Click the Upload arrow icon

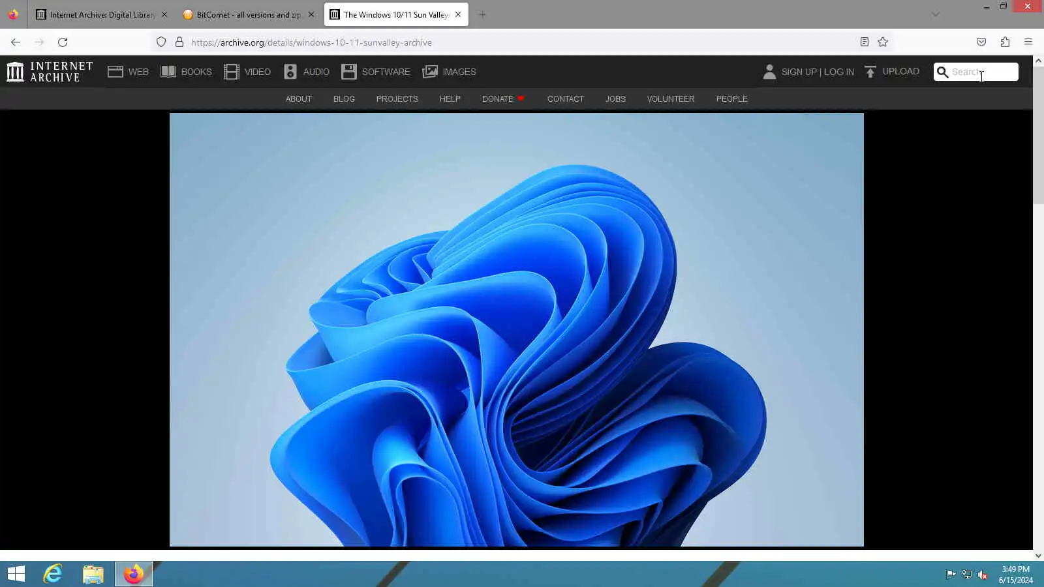870,72
